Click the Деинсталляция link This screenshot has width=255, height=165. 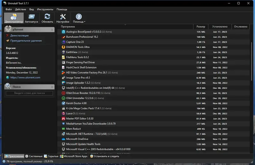click(x=19, y=35)
